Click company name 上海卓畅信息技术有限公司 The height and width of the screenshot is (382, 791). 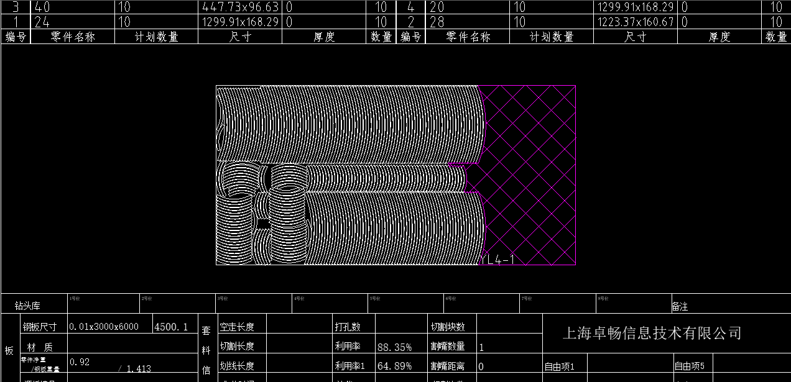(652, 334)
